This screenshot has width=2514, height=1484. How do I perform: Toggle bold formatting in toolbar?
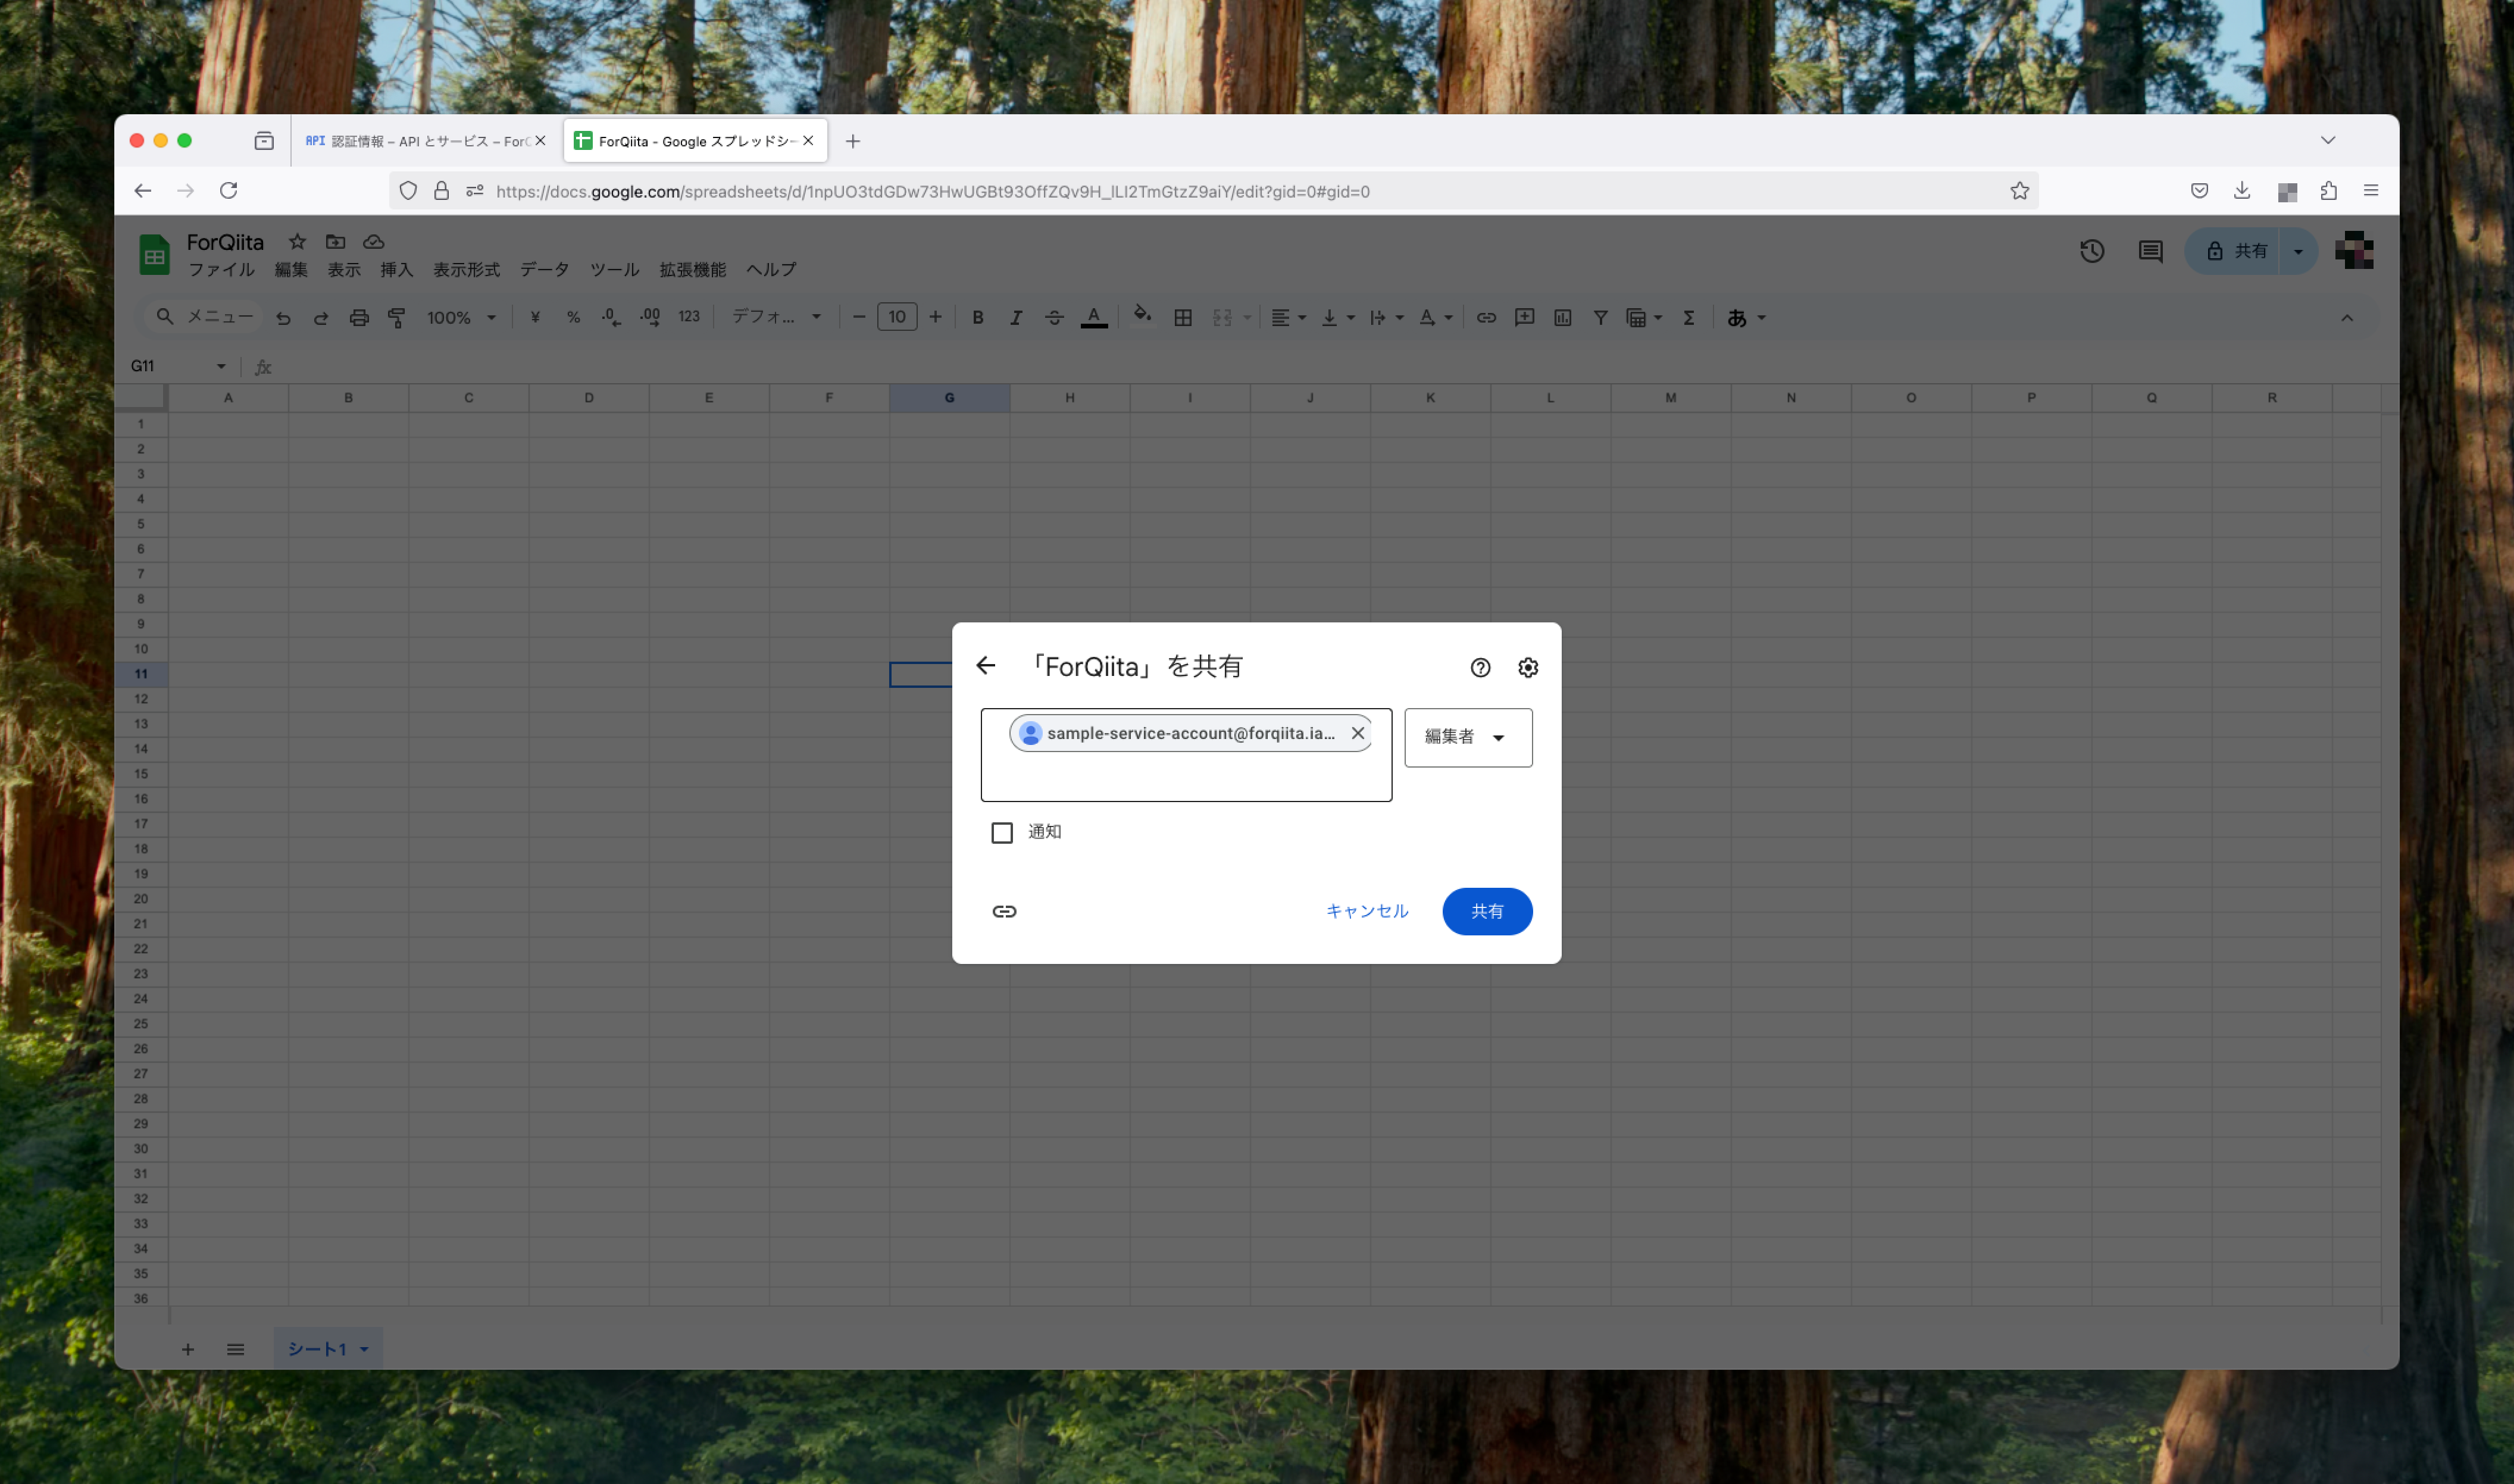pos(977,317)
